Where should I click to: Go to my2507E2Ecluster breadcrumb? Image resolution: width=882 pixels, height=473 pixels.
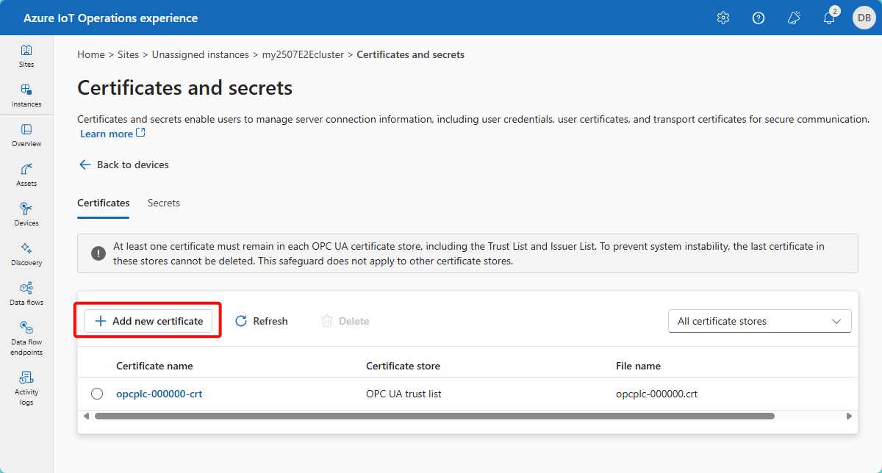click(303, 54)
